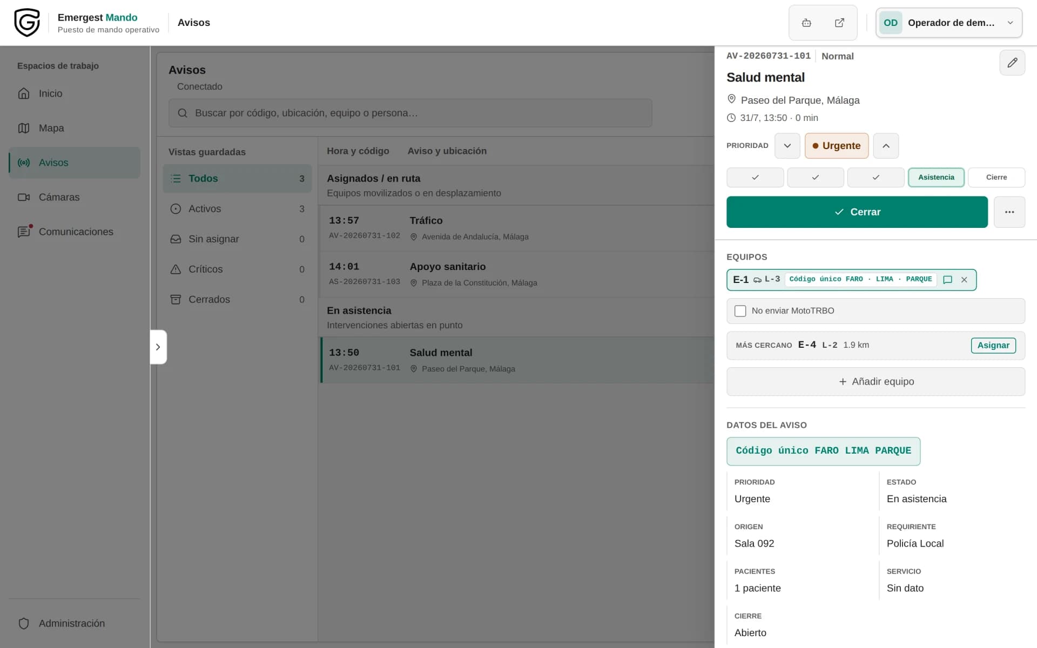1037x648 pixels.
Task: Assign nearest team E-4 with Asignar
Action: (993, 346)
